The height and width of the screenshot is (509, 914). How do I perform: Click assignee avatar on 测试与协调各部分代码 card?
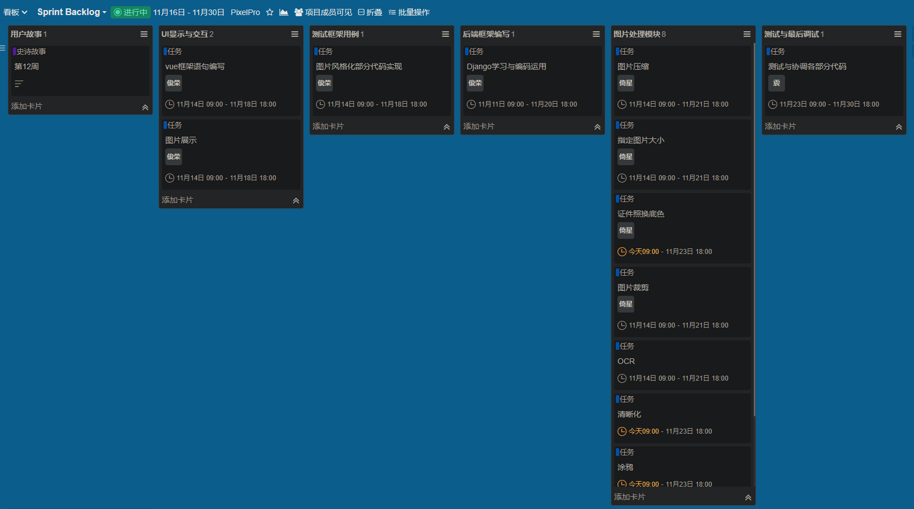(x=777, y=83)
